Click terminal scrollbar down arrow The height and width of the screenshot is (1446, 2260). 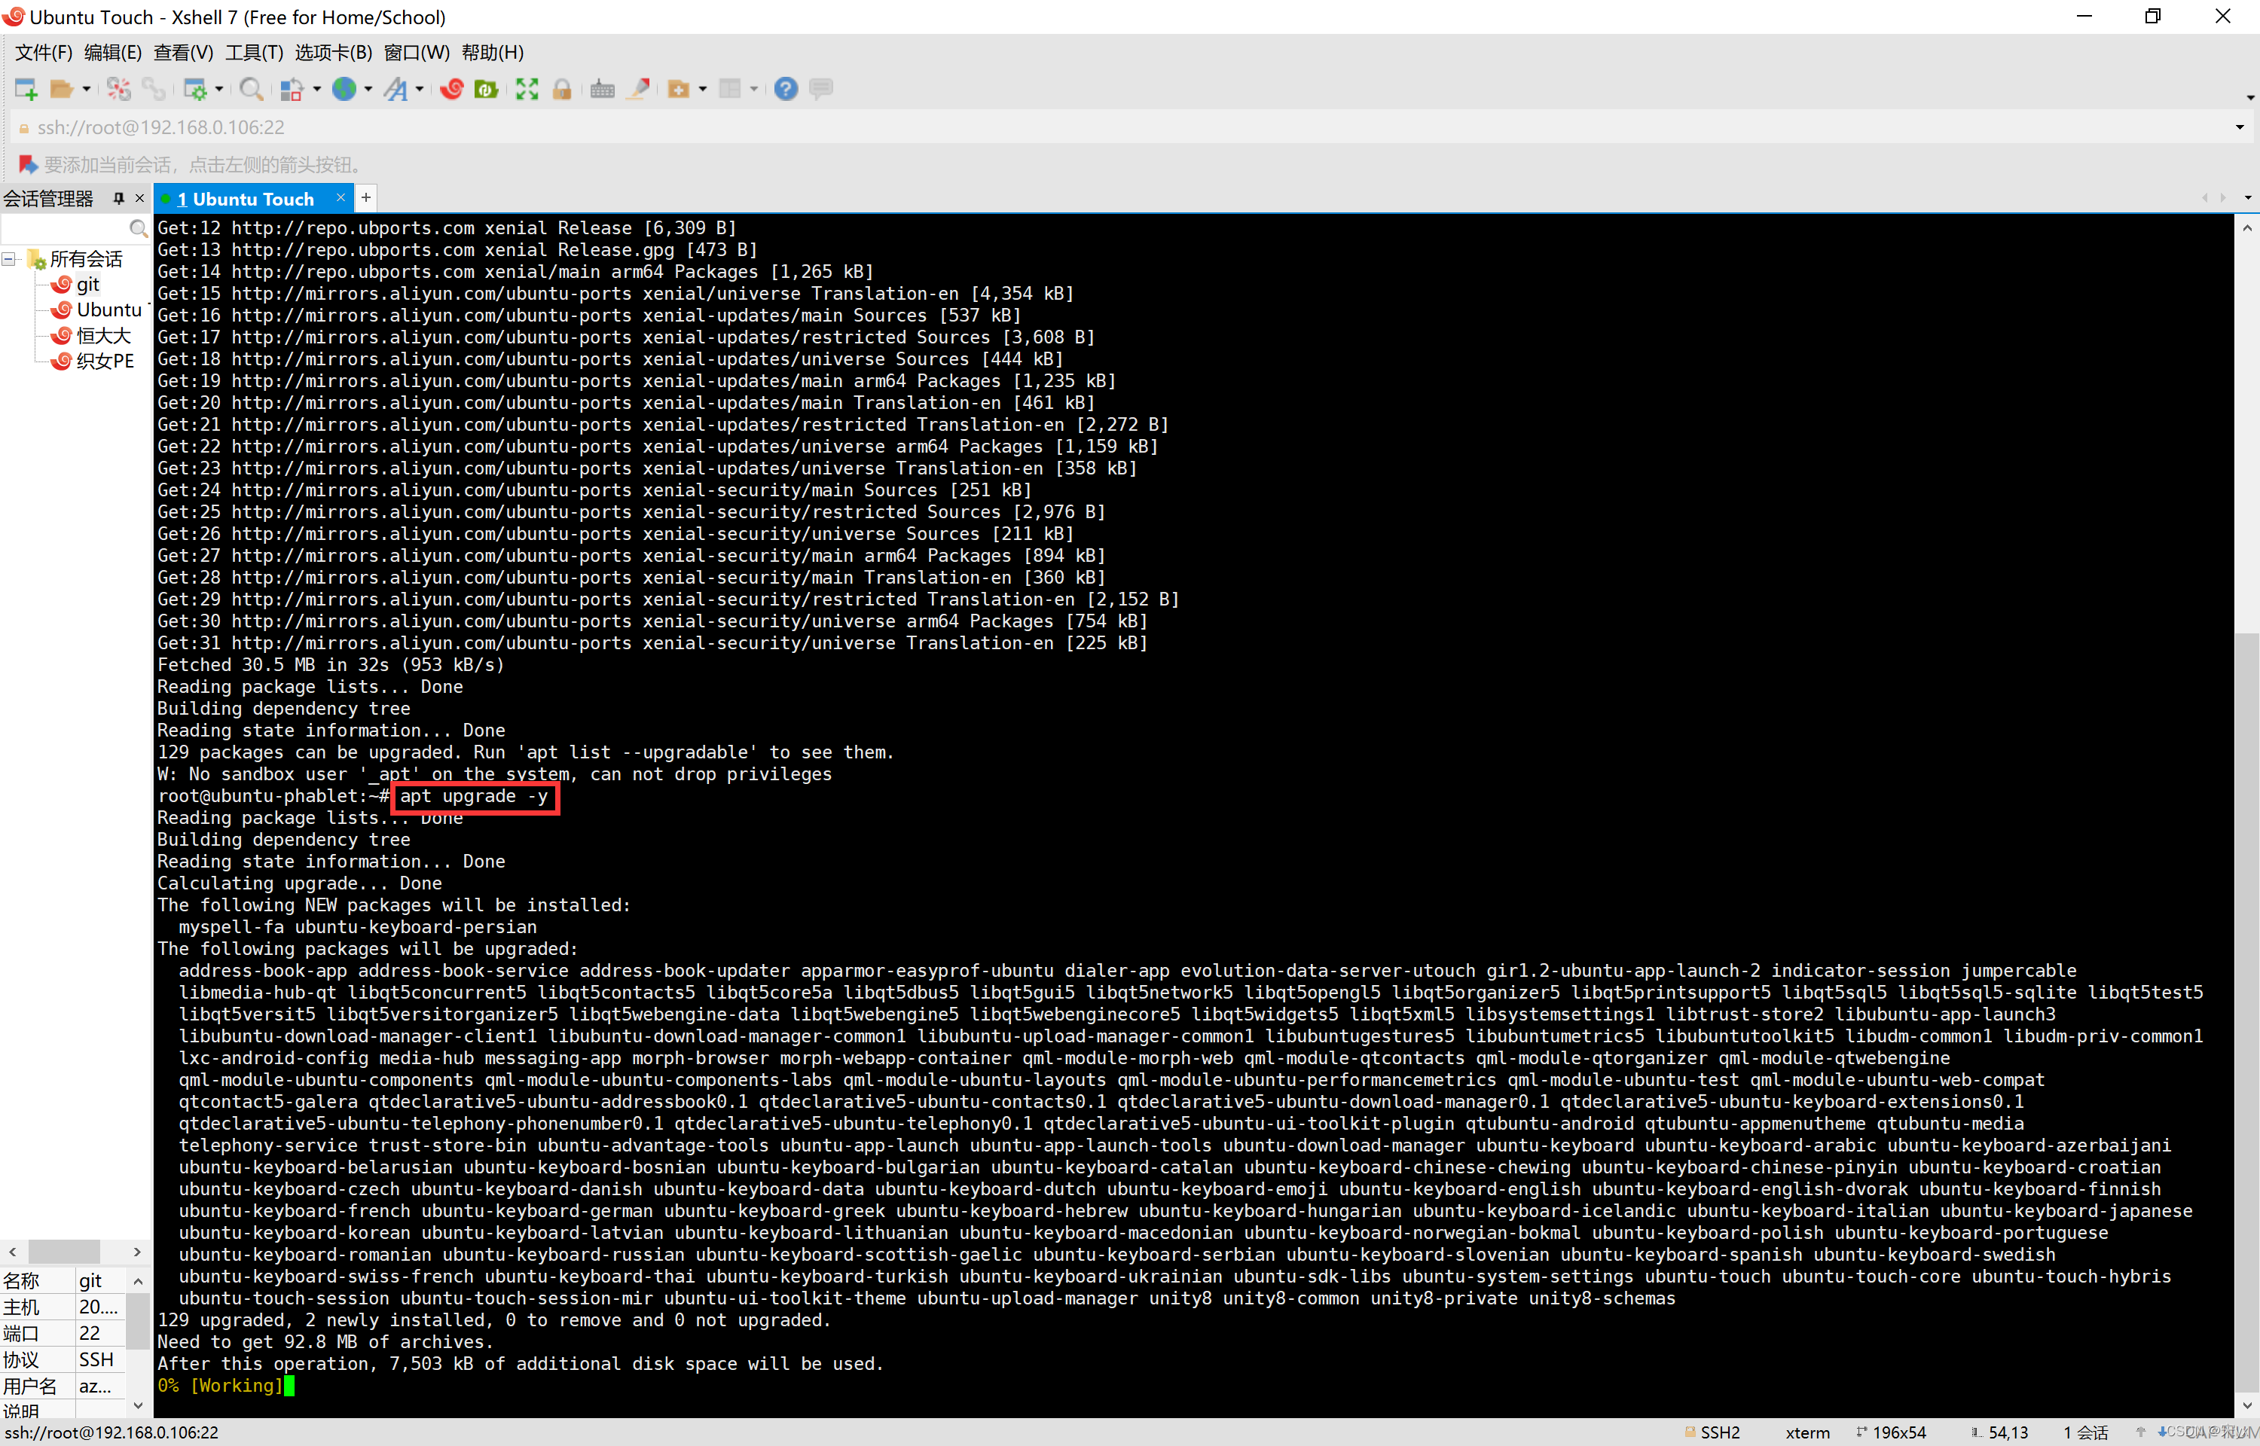[2247, 1405]
